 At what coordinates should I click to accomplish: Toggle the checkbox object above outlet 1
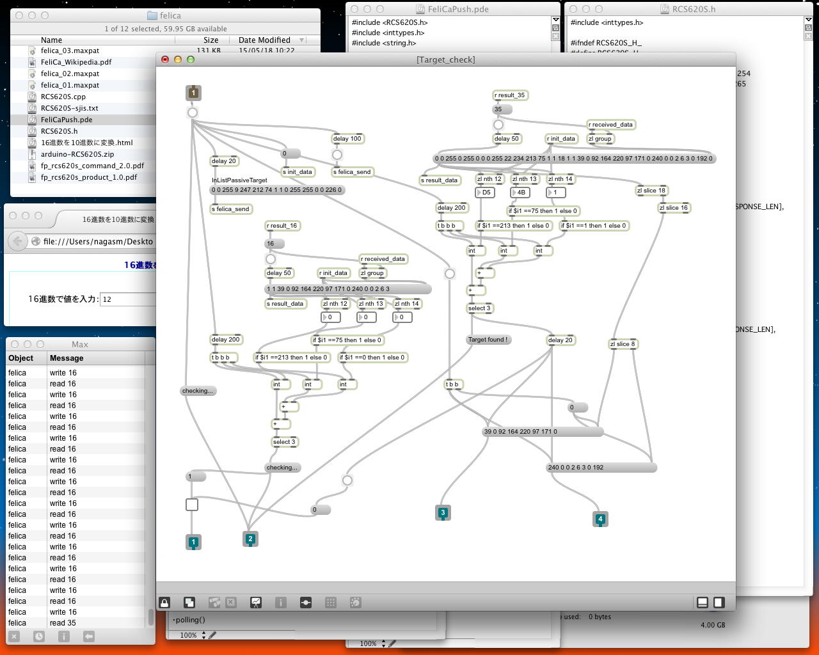pyautogui.click(x=192, y=505)
